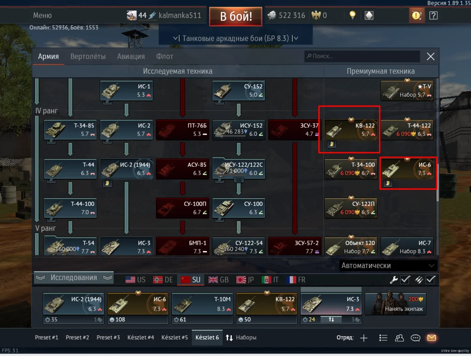The width and height of the screenshot is (471, 356).
Task: Select the JP nation tab
Action: coord(245,280)
